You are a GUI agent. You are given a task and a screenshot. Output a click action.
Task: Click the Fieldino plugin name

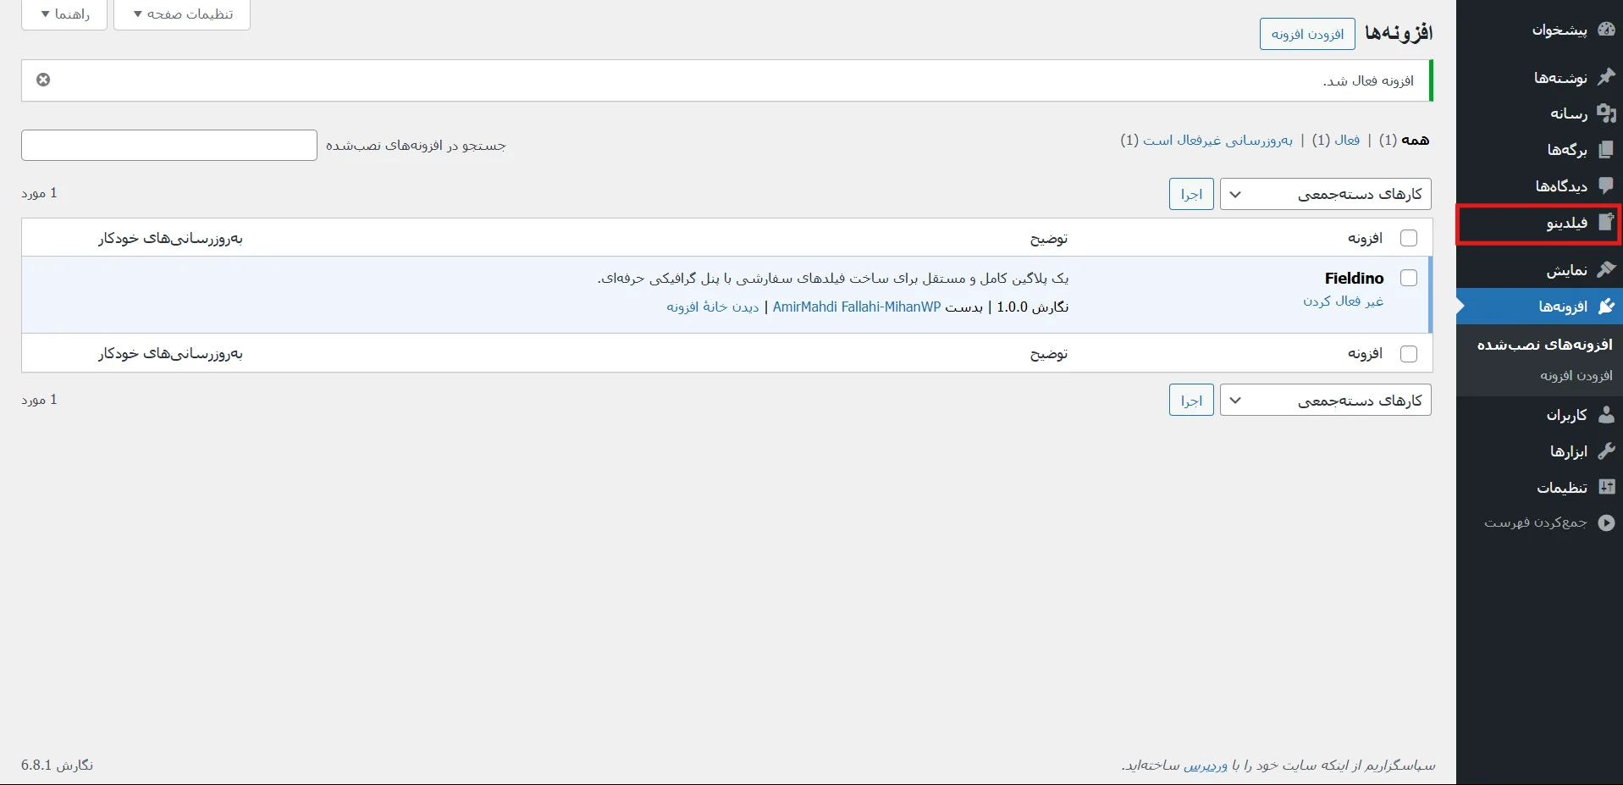point(1355,278)
